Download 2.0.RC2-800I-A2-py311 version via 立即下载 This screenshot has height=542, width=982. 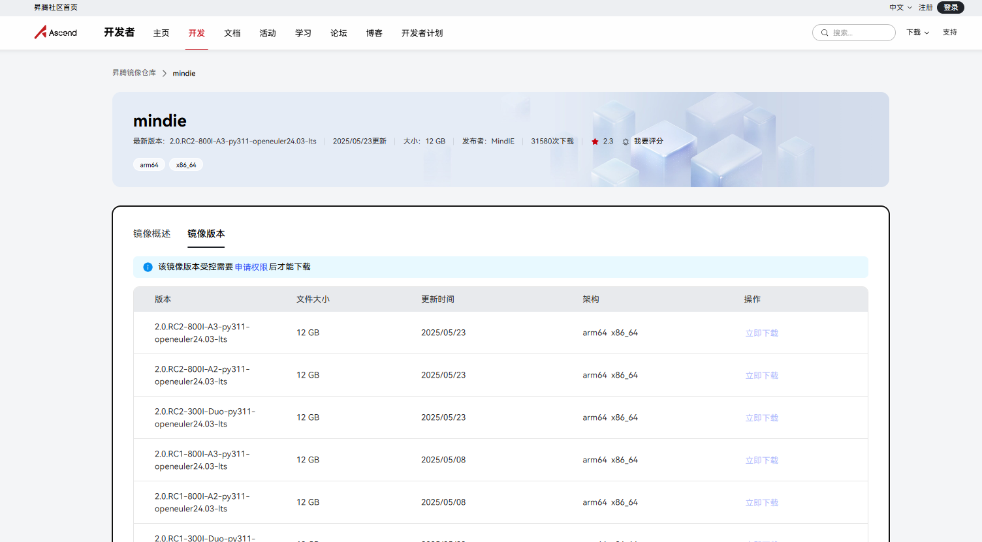762,376
